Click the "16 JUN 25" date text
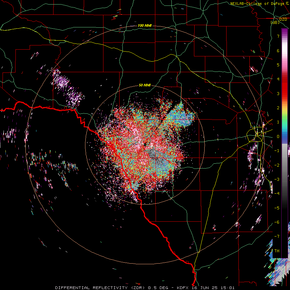Image resolution: width=290 pixels, height=290 pixels. (204, 288)
